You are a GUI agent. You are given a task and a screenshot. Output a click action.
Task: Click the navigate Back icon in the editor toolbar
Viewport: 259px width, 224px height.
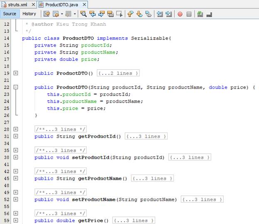tap(56, 14)
